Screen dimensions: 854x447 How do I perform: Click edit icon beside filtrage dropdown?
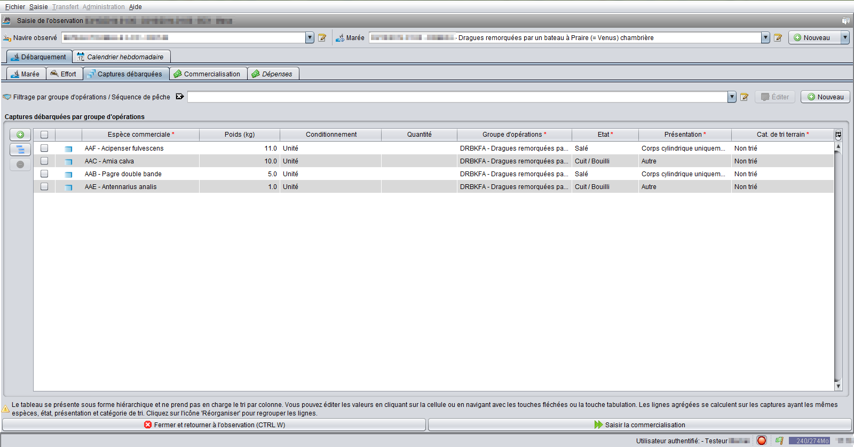coord(744,97)
